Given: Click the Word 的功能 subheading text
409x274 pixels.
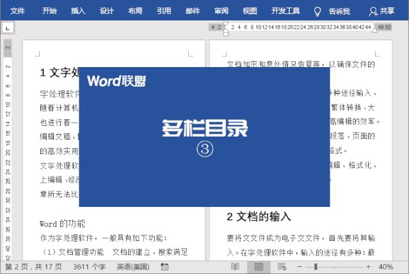Looking at the screenshot, I should 62,224.
